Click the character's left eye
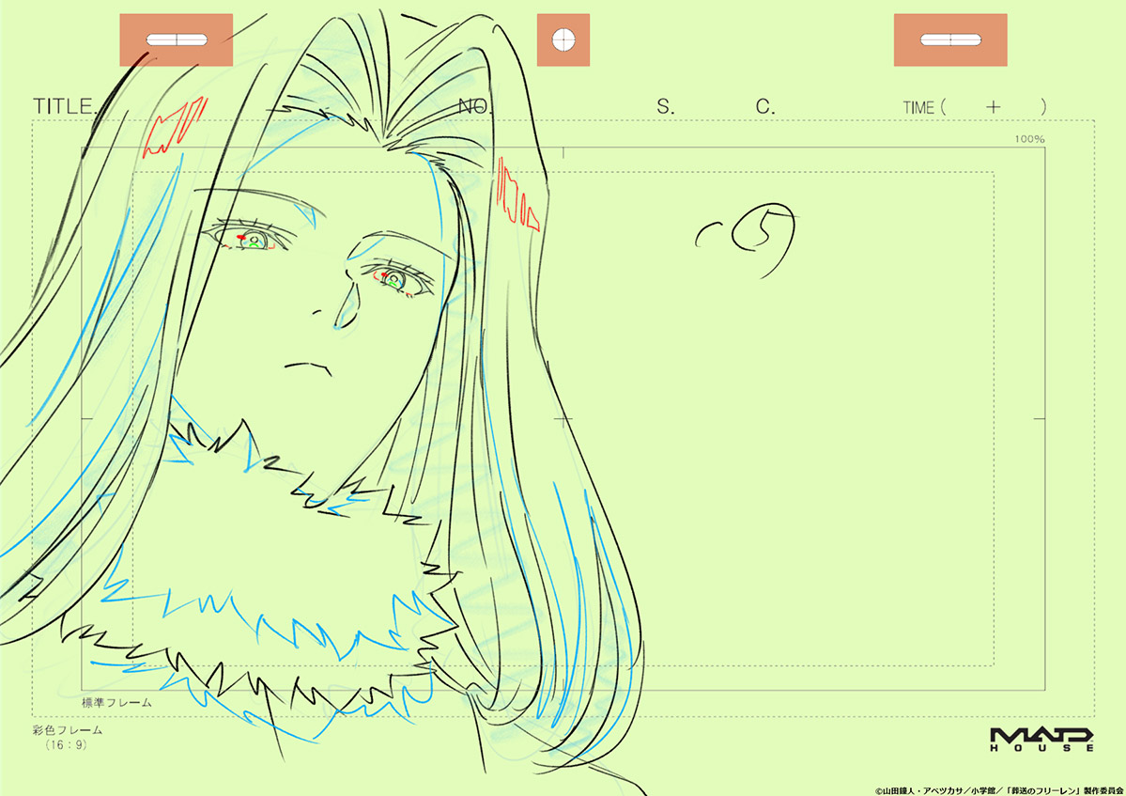Viewport: 1126px width, 796px height. point(250,238)
